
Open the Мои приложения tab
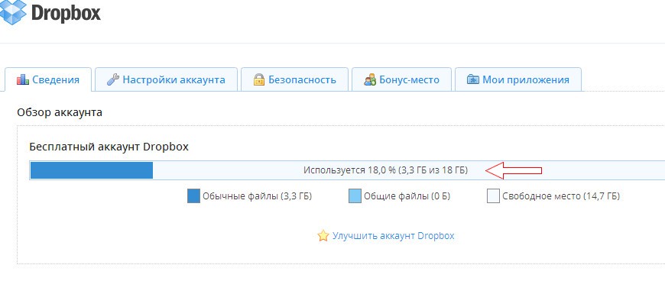pyautogui.click(x=518, y=79)
